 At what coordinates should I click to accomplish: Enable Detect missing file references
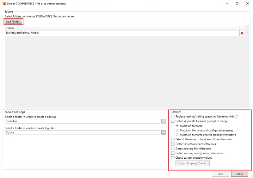pos(173,149)
